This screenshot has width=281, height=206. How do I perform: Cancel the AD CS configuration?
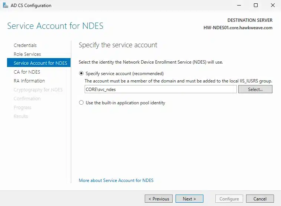260,199
